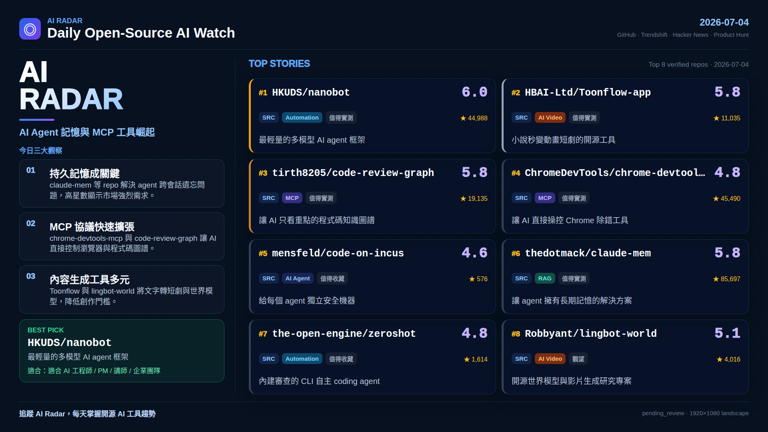Image resolution: width=768 pixels, height=432 pixels.
Task: Open the HKUDS/nanobot repo title
Action: point(311,92)
